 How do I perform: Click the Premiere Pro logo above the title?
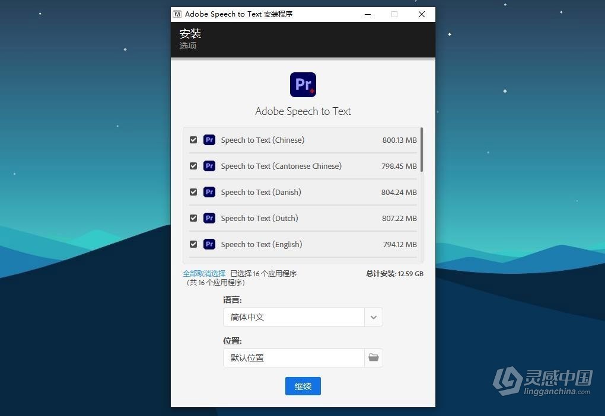point(302,84)
